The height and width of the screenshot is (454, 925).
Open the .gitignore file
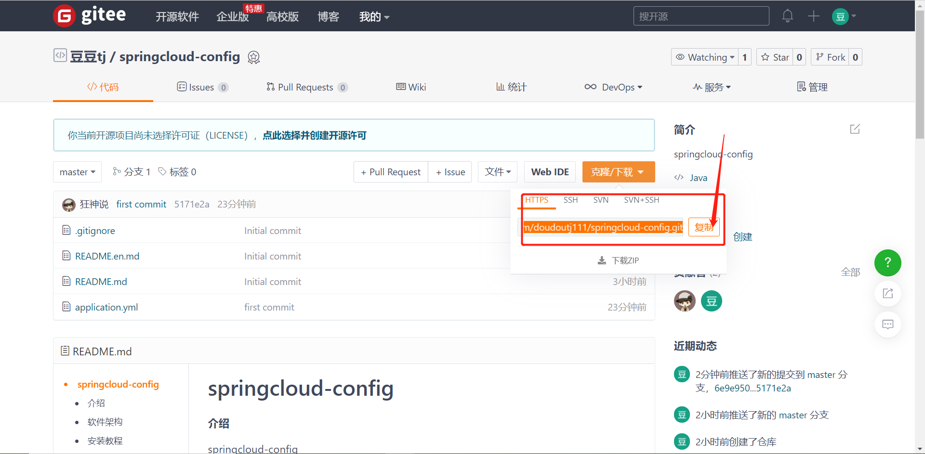tap(95, 231)
